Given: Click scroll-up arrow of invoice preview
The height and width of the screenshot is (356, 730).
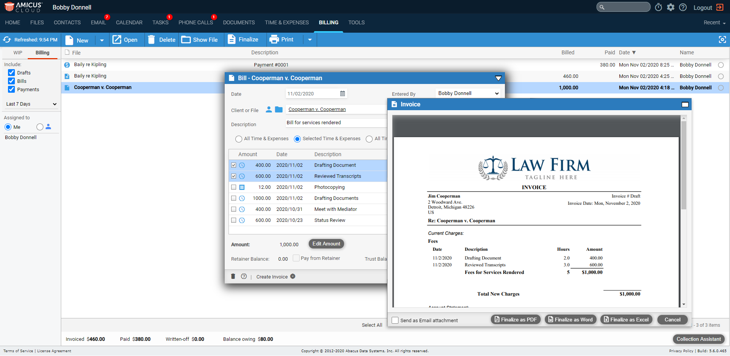Looking at the screenshot, I should coord(684,118).
